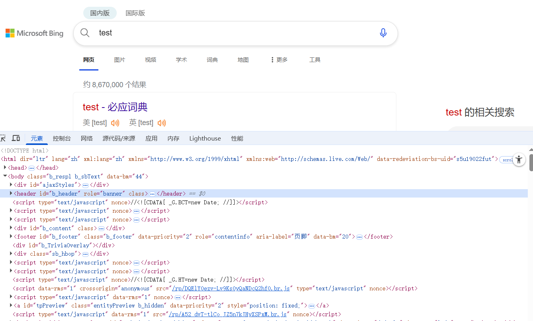
Task: Select the inspect element picker icon
Action: [2, 138]
